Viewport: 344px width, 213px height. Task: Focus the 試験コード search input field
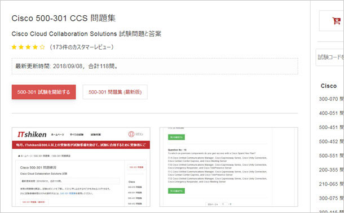coord(330,57)
